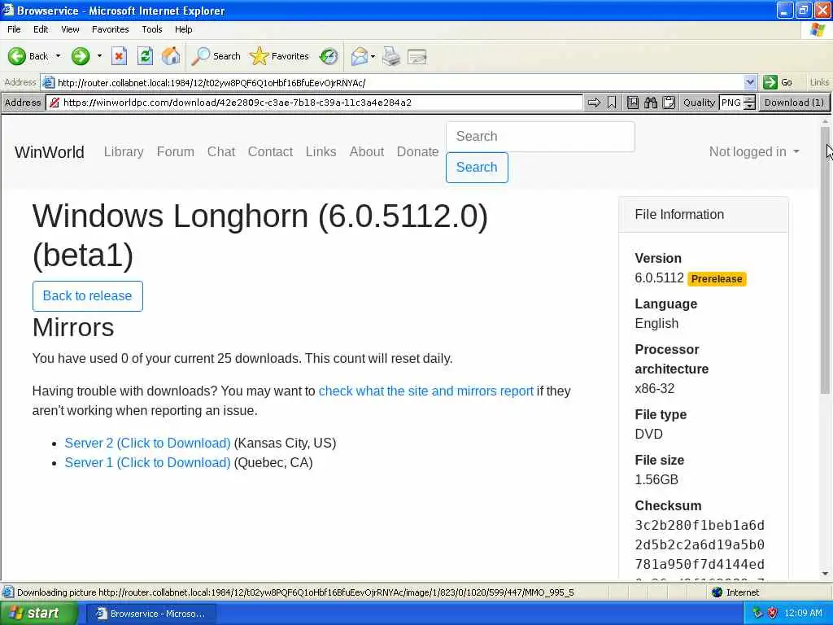The image size is (833, 625).
Task: Open the Donate nav link
Action: pyautogui.click(x=417, y=152)
